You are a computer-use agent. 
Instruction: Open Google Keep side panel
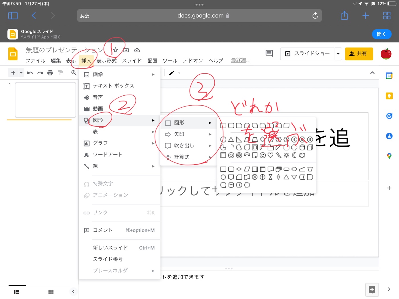389,96
